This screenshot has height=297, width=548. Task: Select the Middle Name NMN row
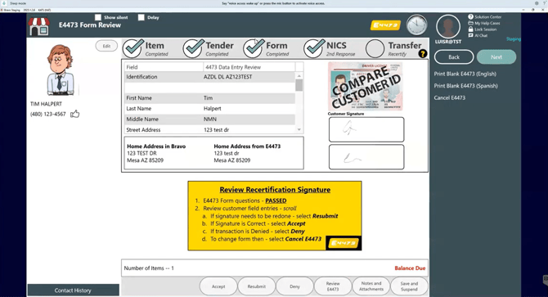[209, 119]
